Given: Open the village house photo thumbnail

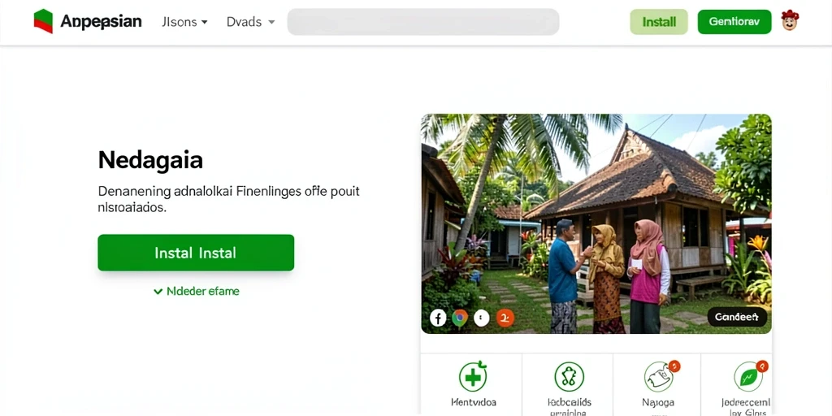Looking at the screenshot, I should (x=596, y=224).
